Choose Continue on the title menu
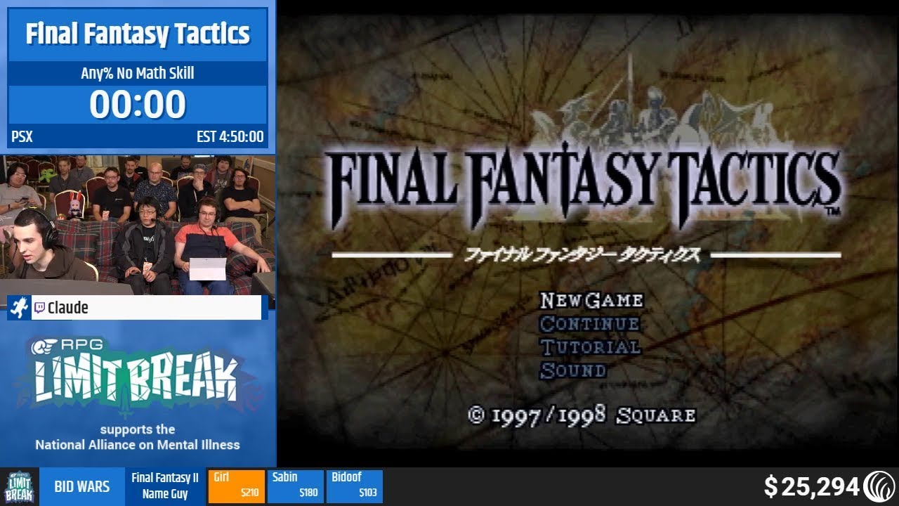The width and height of the screenshot is (899, 506). click(590, 323)
